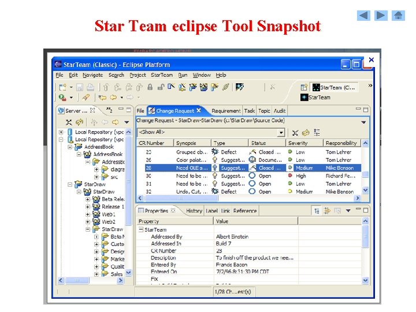Switch to the Audit tab

tap(280, 111)
